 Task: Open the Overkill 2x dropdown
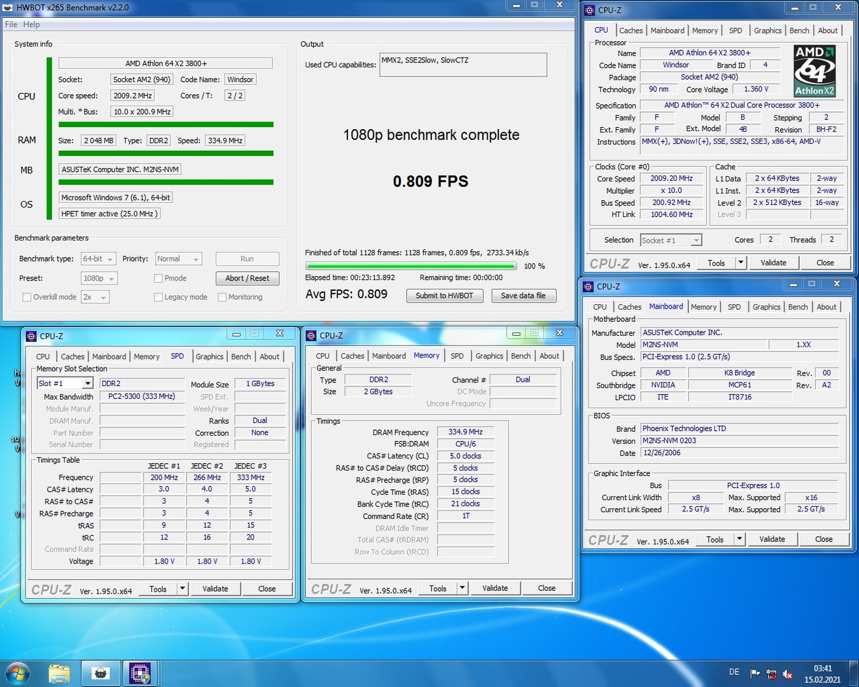point(95,297)
